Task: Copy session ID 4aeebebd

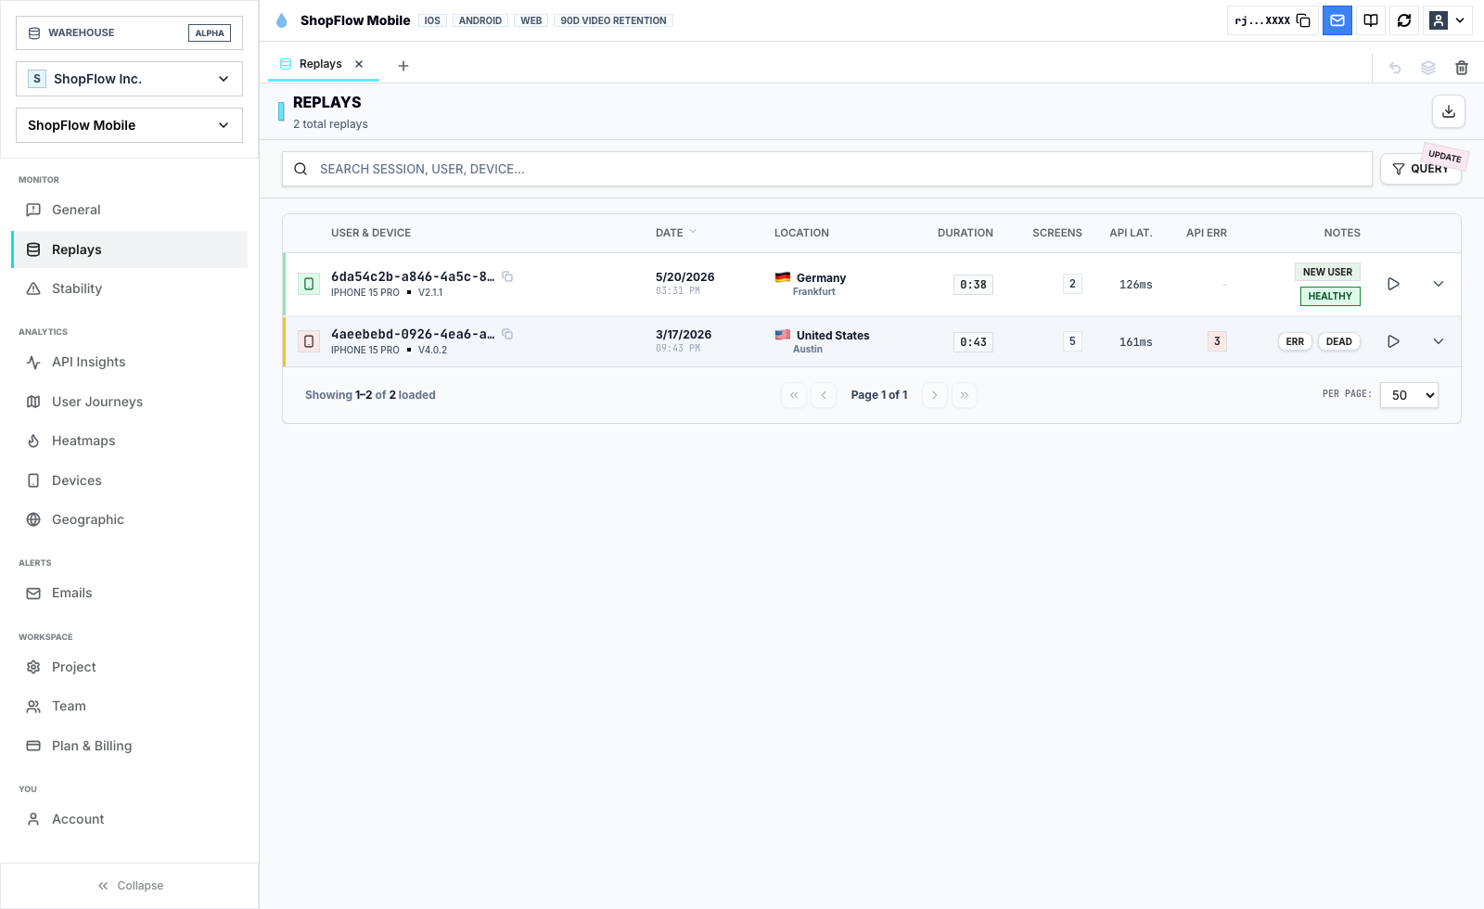Action: pyautogui.click(x=507, y=334)
